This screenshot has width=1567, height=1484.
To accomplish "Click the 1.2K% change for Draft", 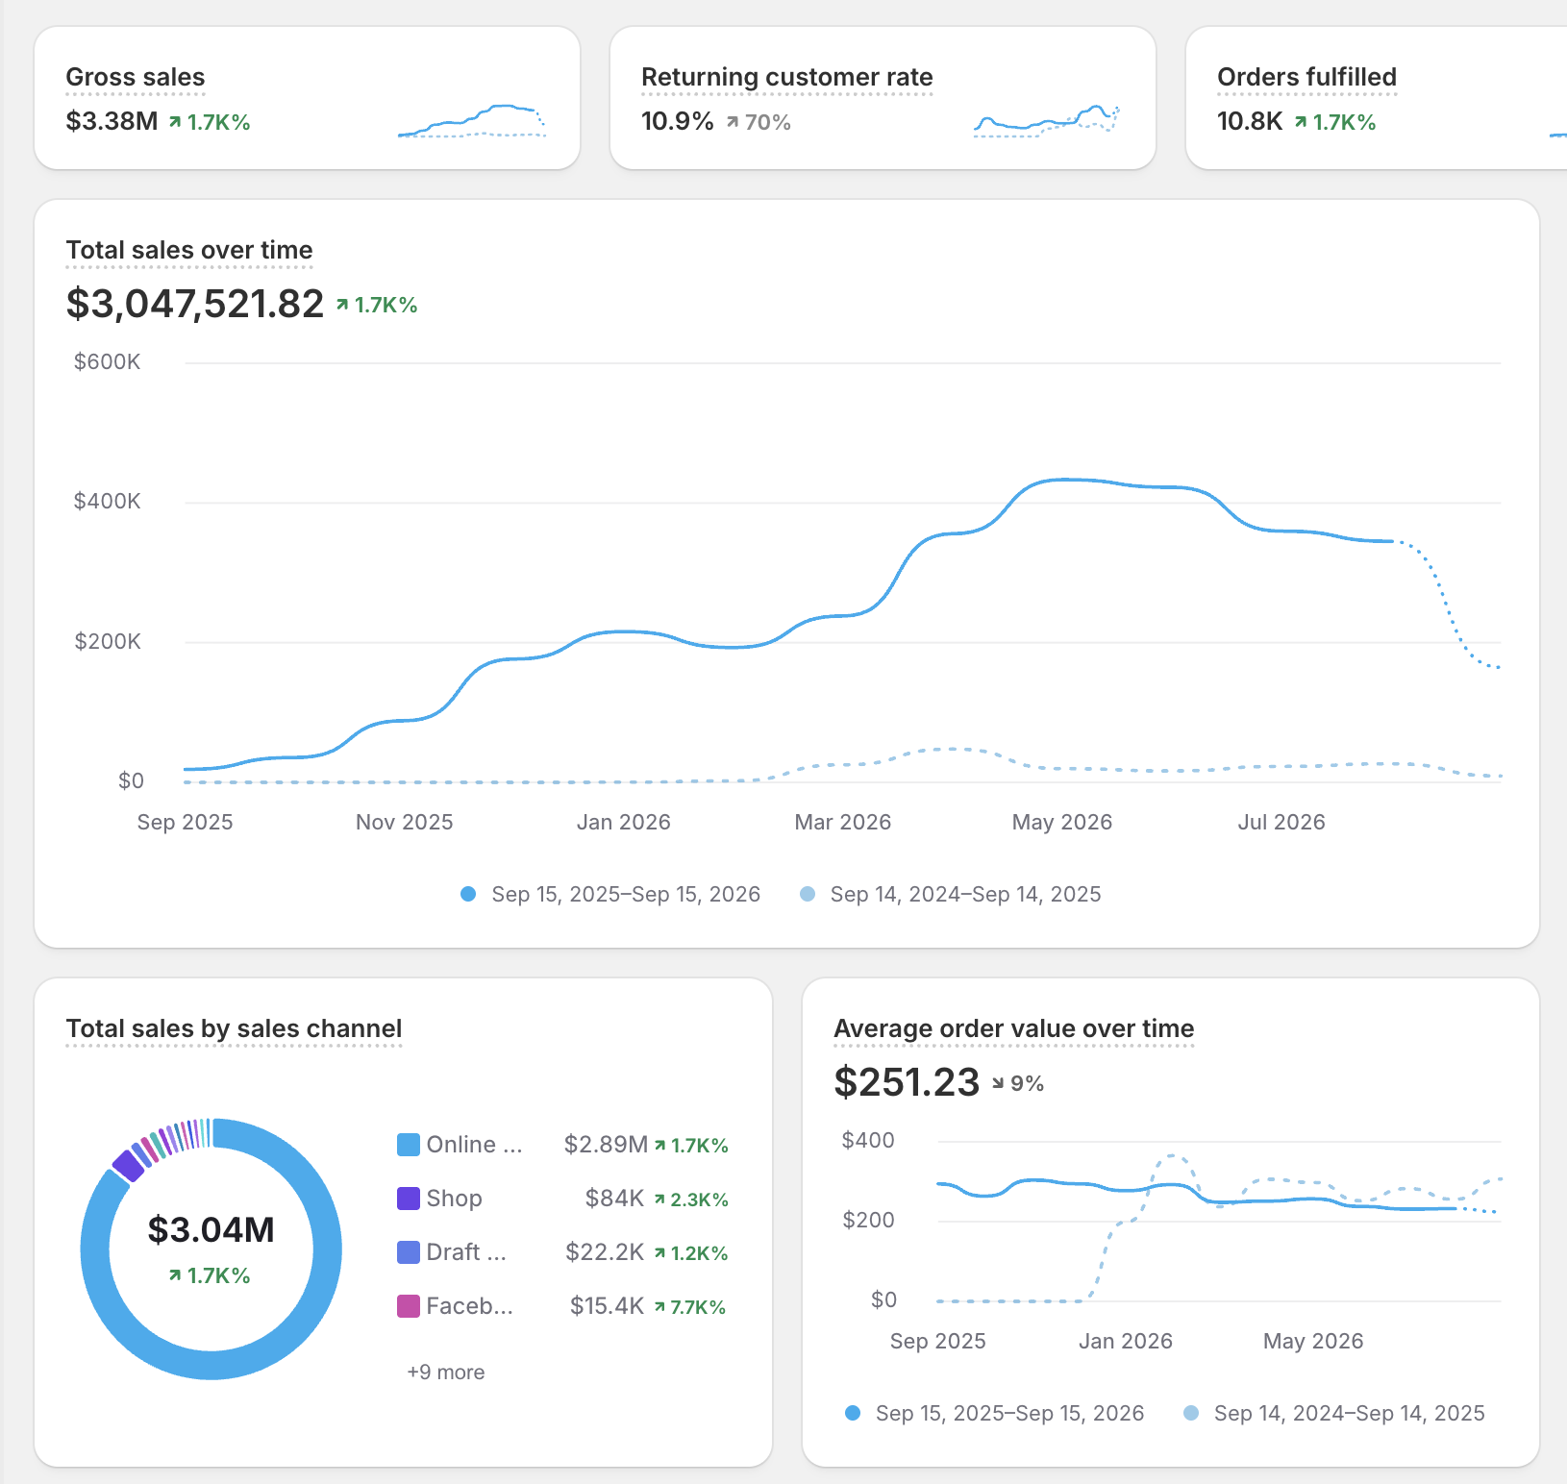I will pos(699,1253).
